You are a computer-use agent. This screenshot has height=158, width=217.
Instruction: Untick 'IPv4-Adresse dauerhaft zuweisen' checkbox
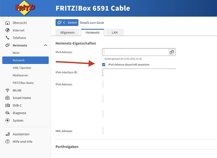click(104, 65)
